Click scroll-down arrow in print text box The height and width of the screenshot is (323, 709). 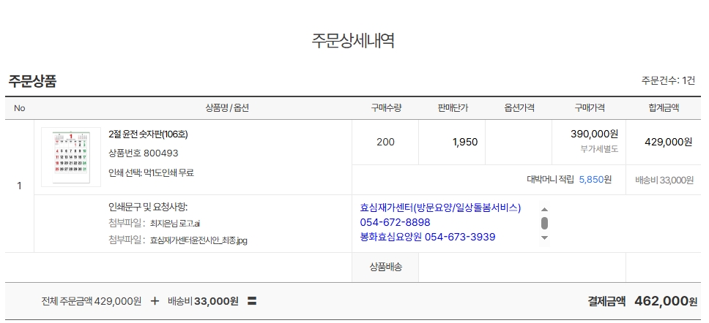pos(544,237)
